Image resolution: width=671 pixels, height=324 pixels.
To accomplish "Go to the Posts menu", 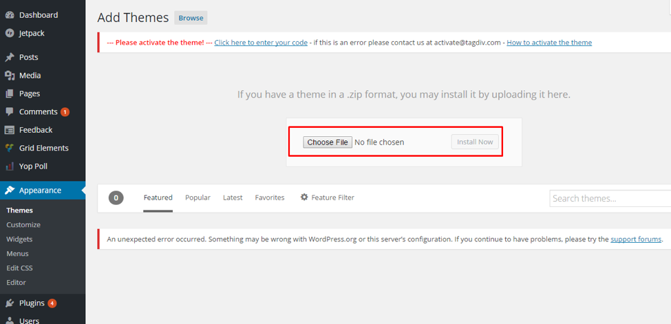I will coord(29,57).
